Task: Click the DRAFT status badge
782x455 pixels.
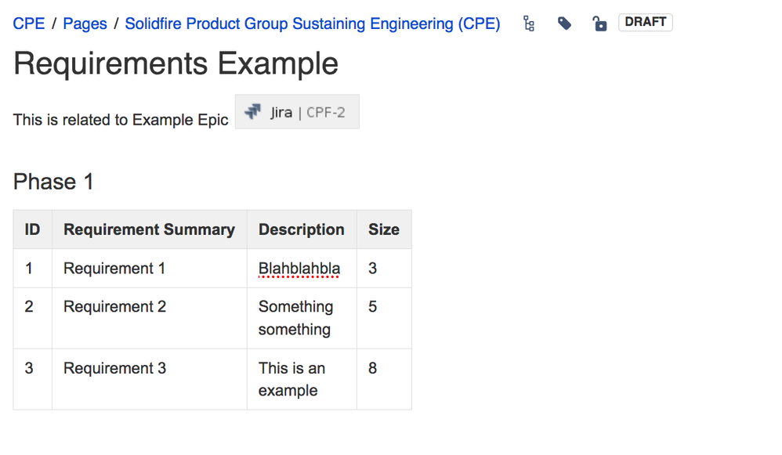Action: [x=645, y=22]
